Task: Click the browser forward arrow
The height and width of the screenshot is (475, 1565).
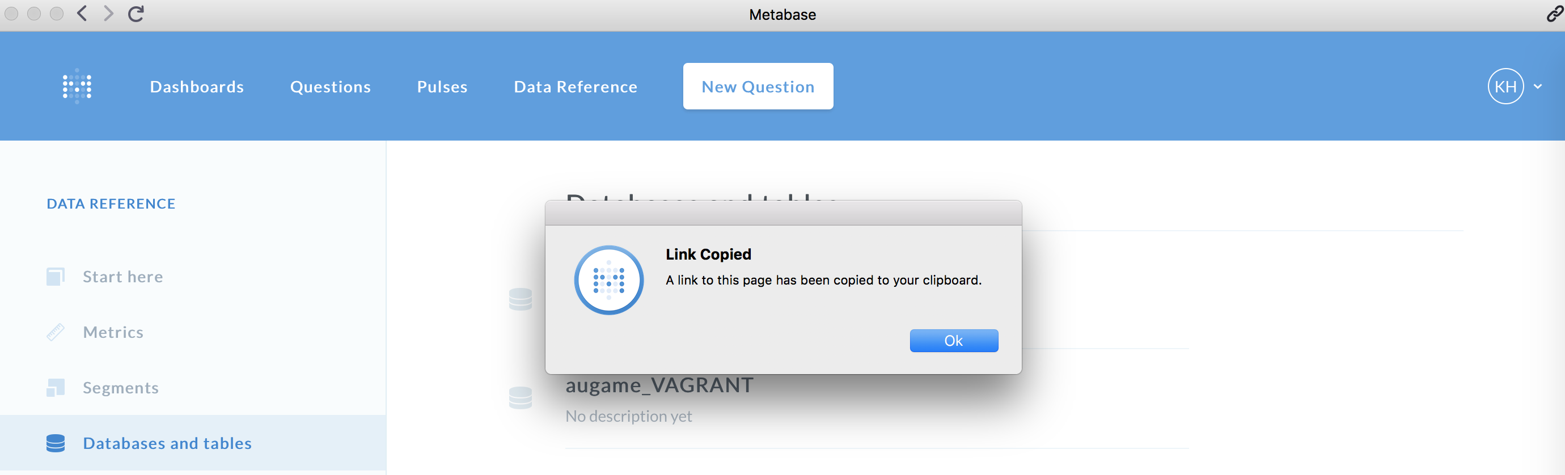Action: pyautogui.click(x=108, y=14)
